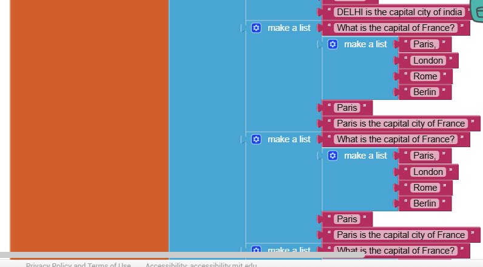
Task: Click gear on lower nested list beside second 'Paris,'
Action: point(333,156)
